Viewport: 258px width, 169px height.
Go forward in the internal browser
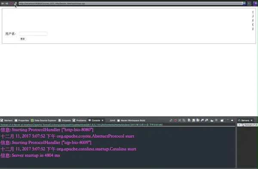pyautogui.click(x=7, y=3)
